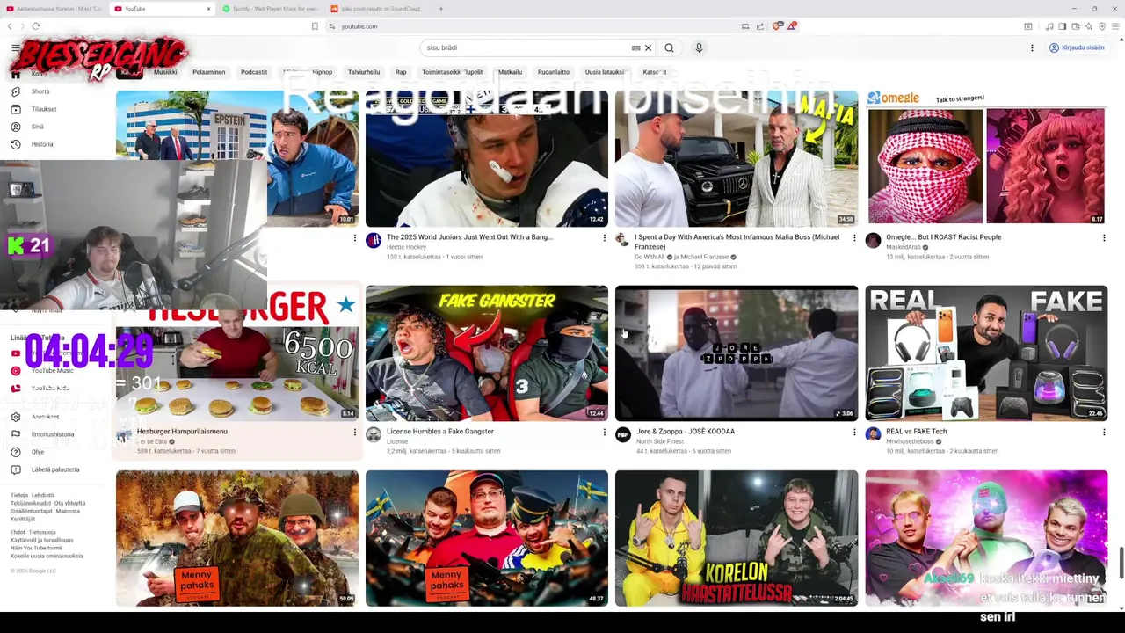Click the page vertical scrollbar thumb
The height and width of the screenshot is (633, 1125).
1121,563
